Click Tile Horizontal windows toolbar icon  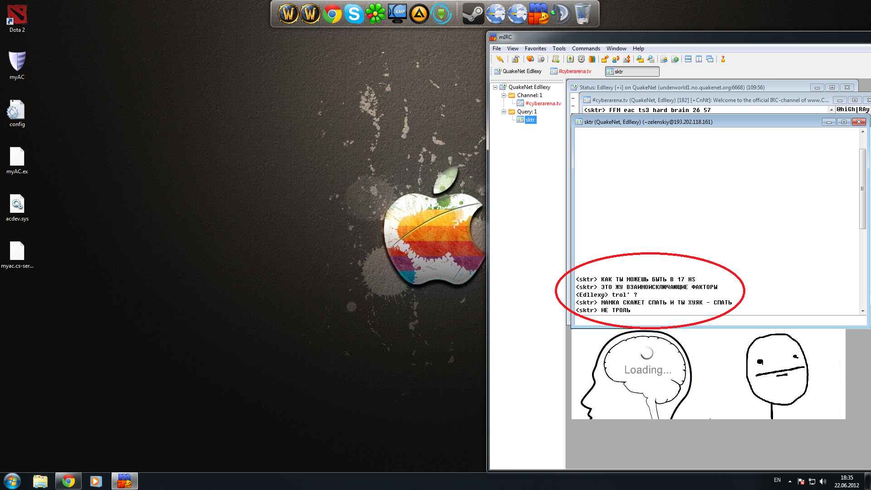(x=688, y=59)
